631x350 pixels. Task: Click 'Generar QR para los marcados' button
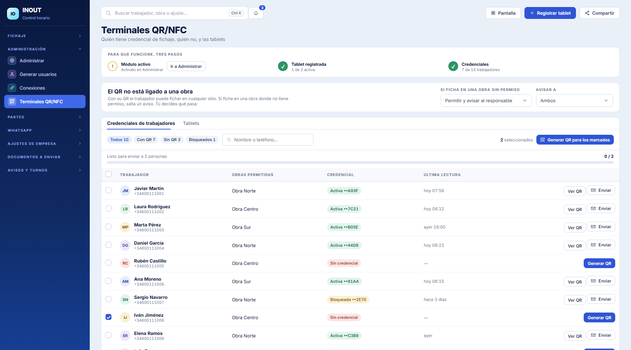click(x=575, y=140)
